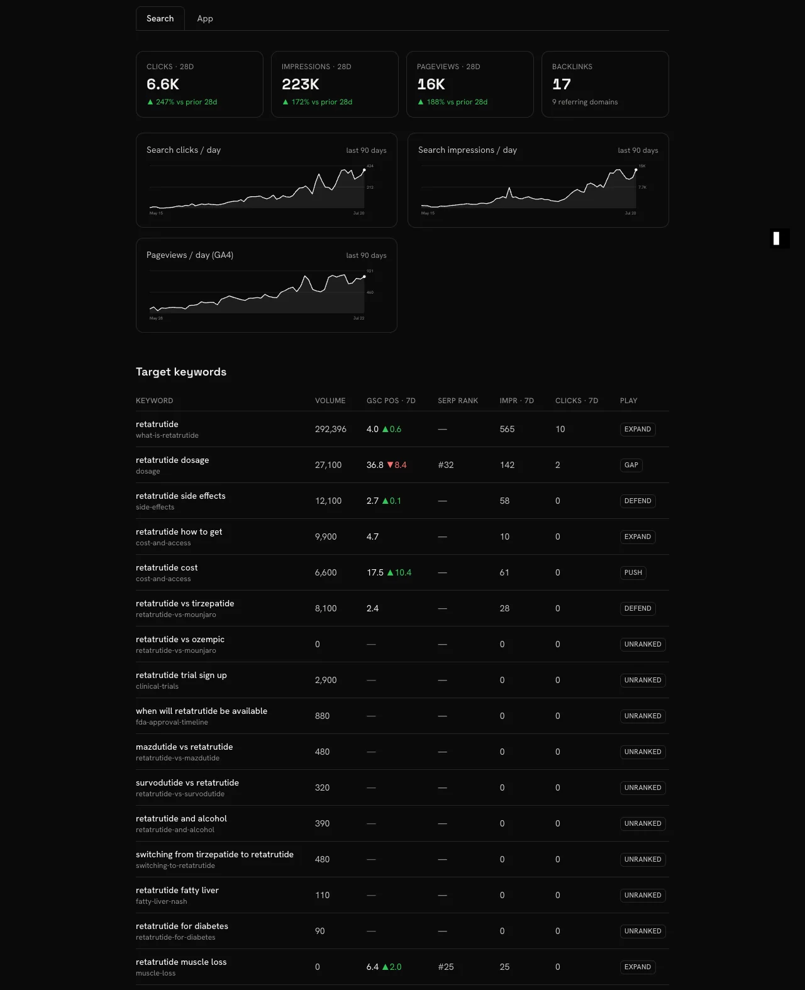
Task: Sort by the SERP RANK column header
Action: [x=458, y=401]
